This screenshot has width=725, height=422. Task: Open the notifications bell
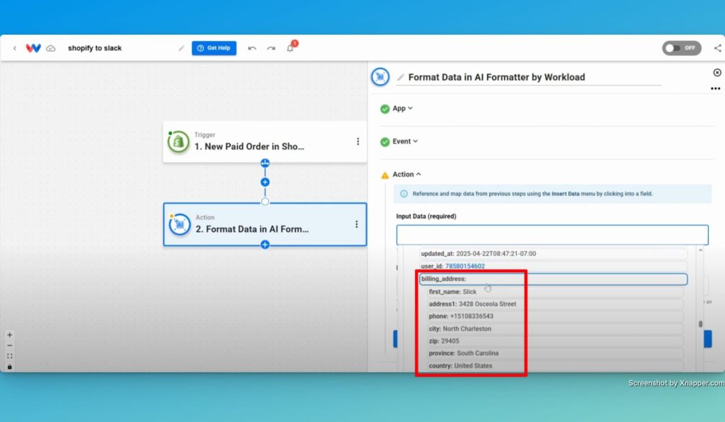point(290,47)
